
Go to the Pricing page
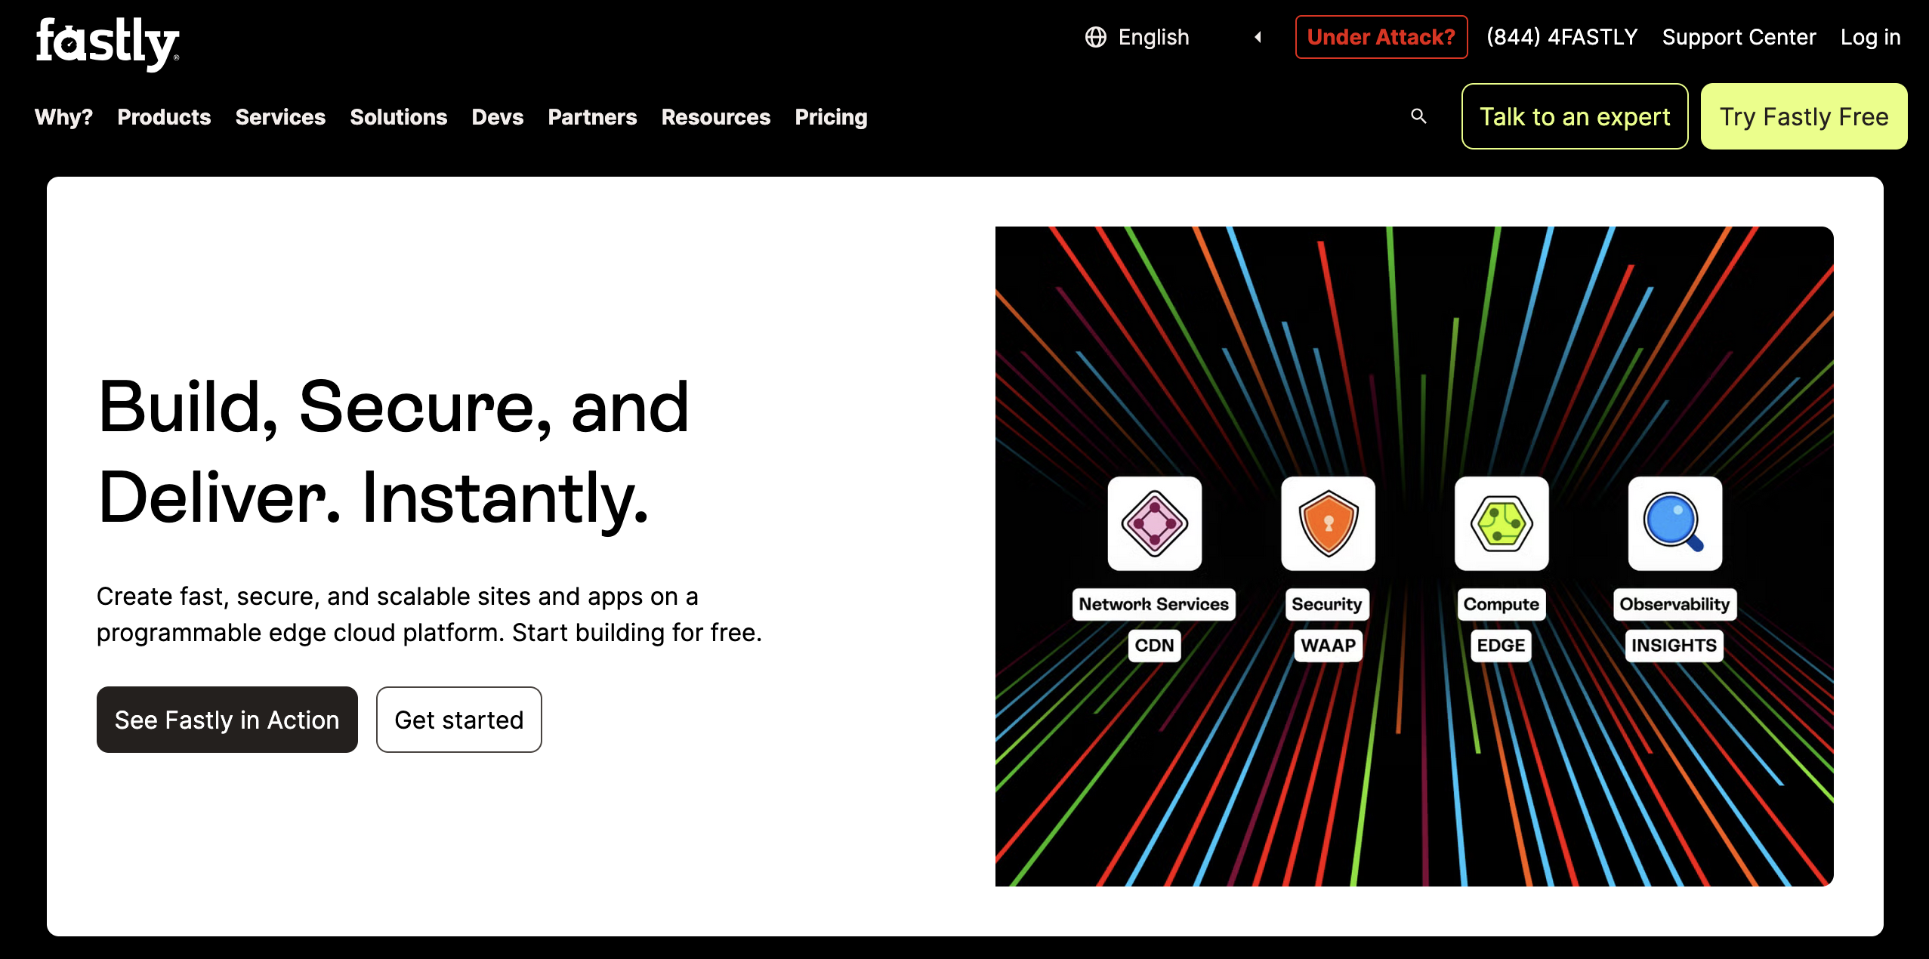[x=831, y=117]
